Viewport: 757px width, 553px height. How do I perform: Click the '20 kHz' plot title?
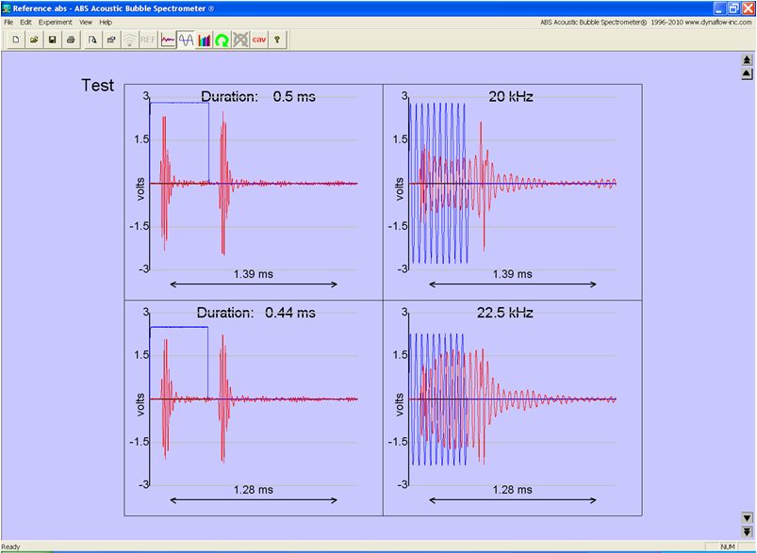pos(511,96)
